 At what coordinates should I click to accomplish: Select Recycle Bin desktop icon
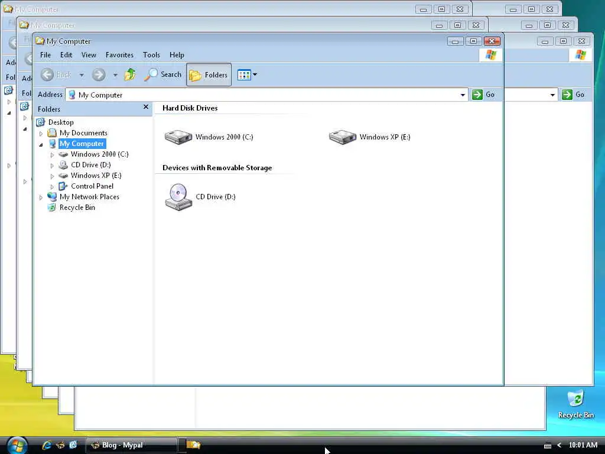[x=575, y=404]
